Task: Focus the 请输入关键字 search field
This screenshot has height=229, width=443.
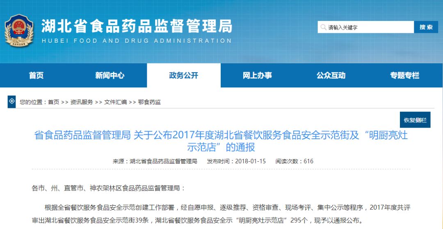Action: point(365,27)
